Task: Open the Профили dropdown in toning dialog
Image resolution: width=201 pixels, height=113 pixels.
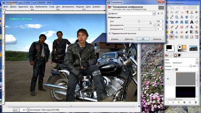Action: (x=154, y=13)
